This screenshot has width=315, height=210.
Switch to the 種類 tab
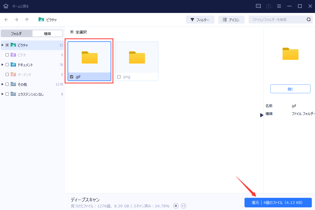point(47,33)
